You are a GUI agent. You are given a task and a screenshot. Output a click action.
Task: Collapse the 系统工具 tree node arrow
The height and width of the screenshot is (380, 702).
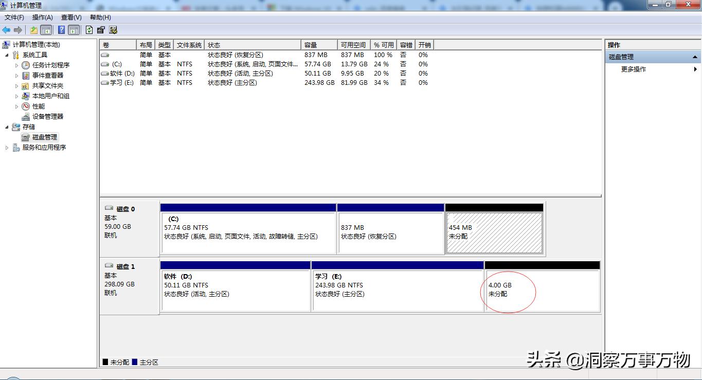coord(7,55)
